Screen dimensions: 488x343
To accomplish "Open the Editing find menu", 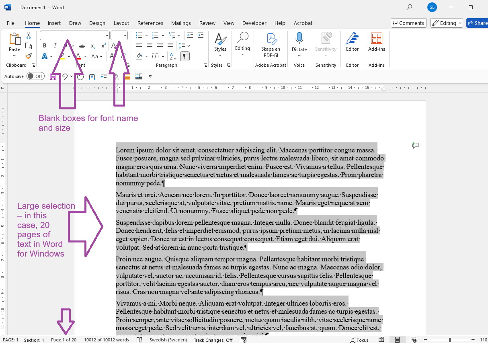I will coord(242,44).
